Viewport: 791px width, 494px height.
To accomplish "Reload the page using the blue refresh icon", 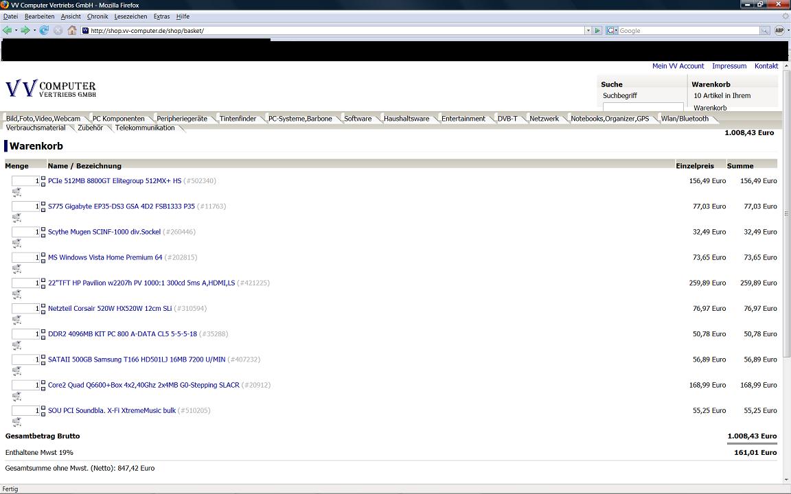I will click(x=44, y=30).
